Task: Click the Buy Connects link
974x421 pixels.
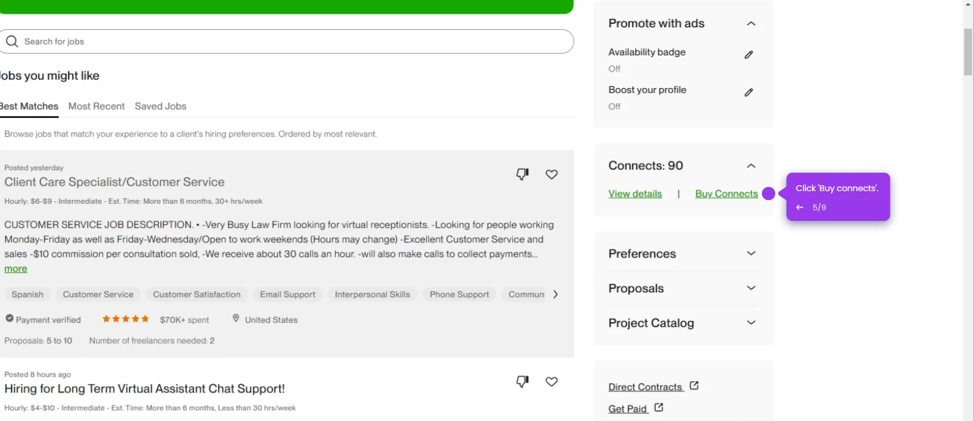Action: click(x=727, y=194)
